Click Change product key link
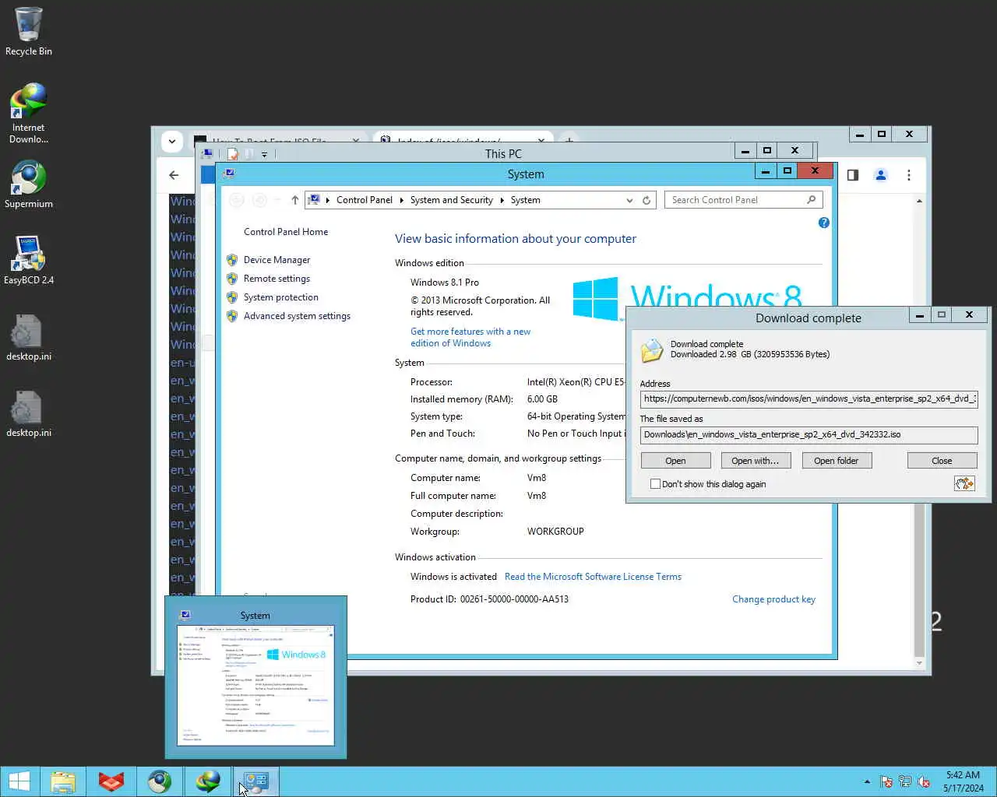The width and height of the screenshot is (997, 797). (773, 599)
